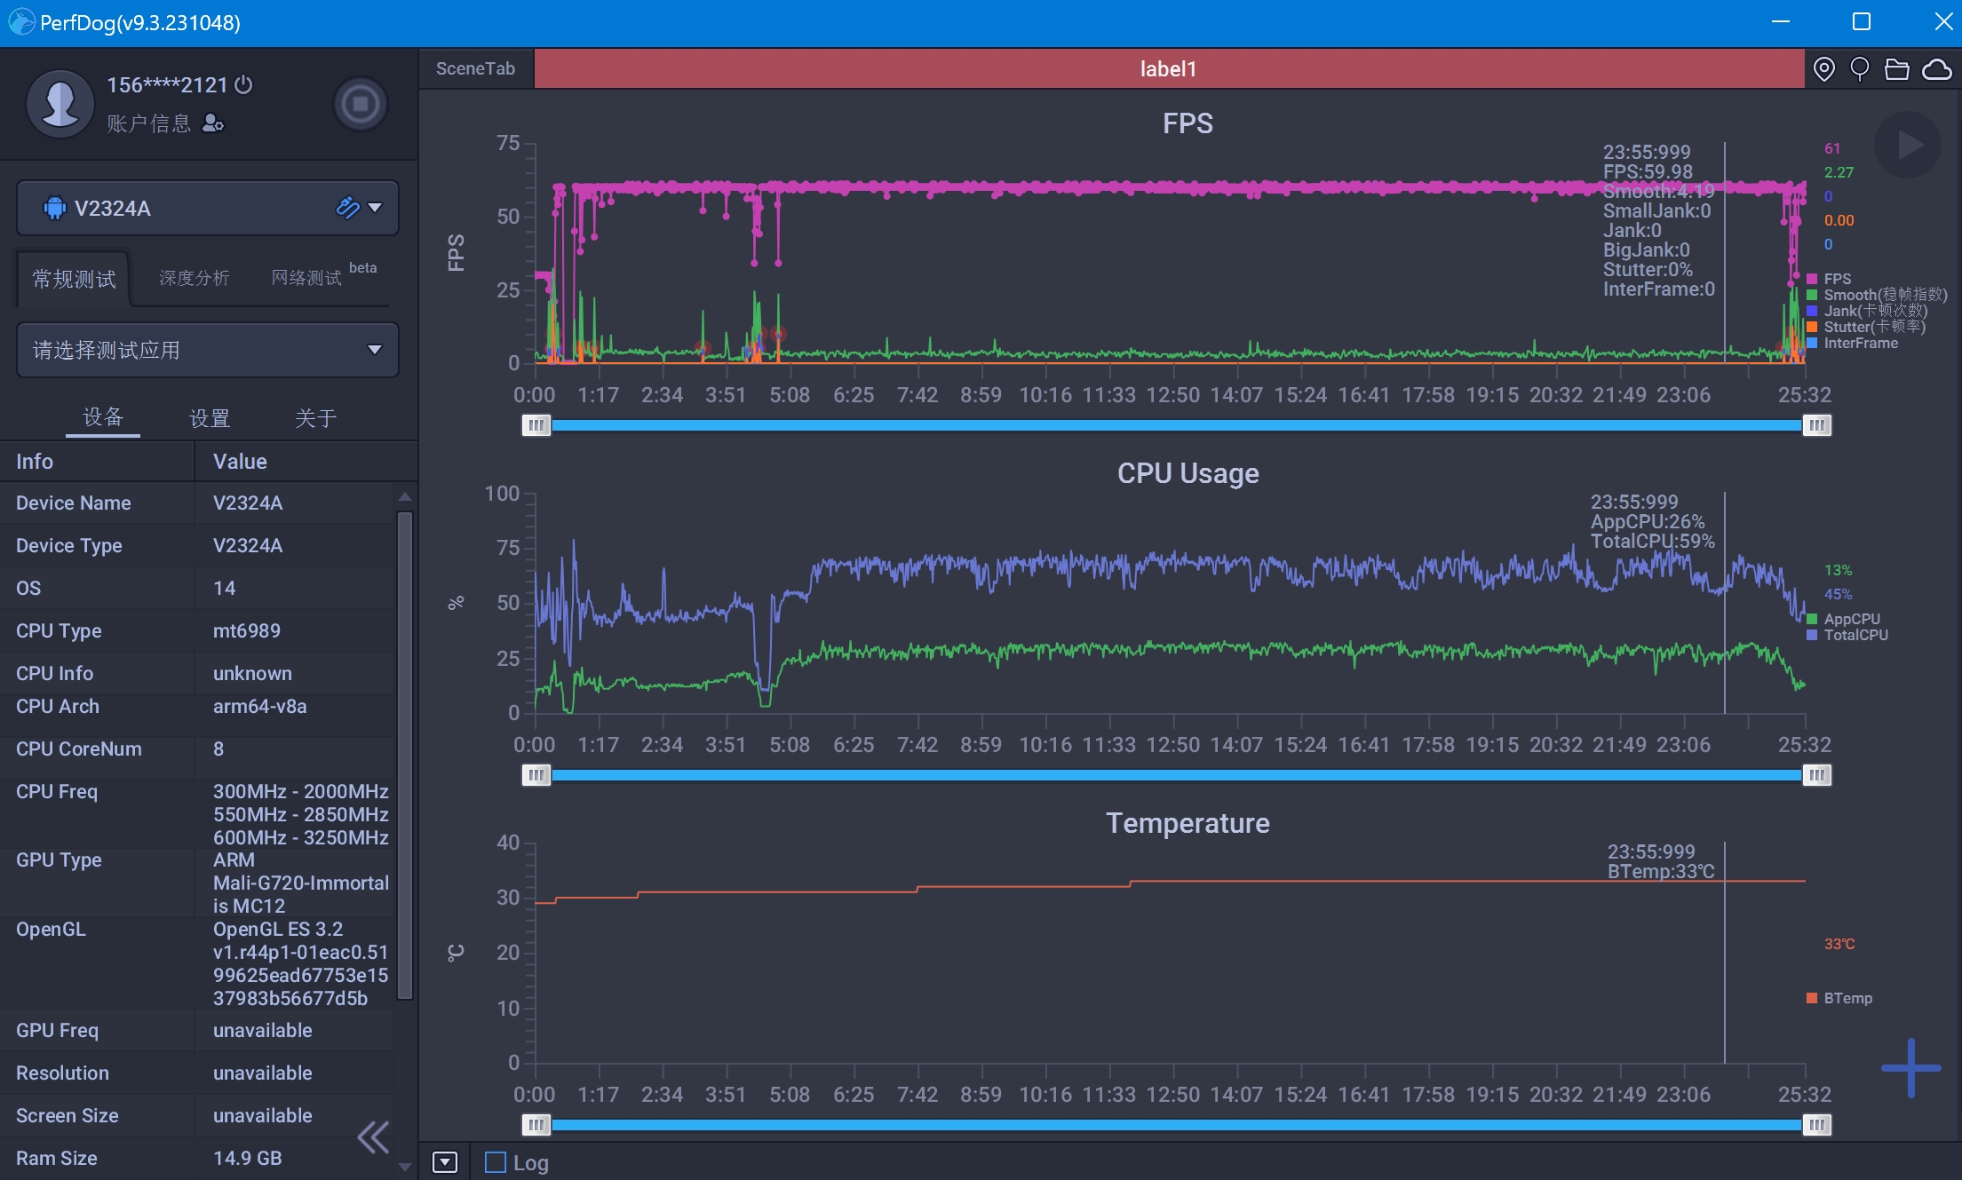Screen dimensions: 1962x1180
Task: Click the label1 scene bar
Action: click(1168, 69)
